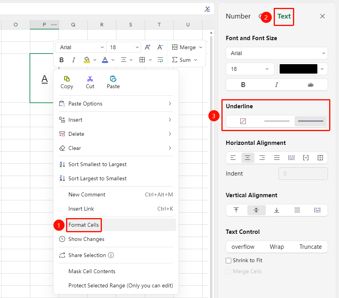Image resolution: width=339 pixels, height=298 pixels.
Task: Toggle Italic in the Text panel
Action: click(x=276, y=85)
